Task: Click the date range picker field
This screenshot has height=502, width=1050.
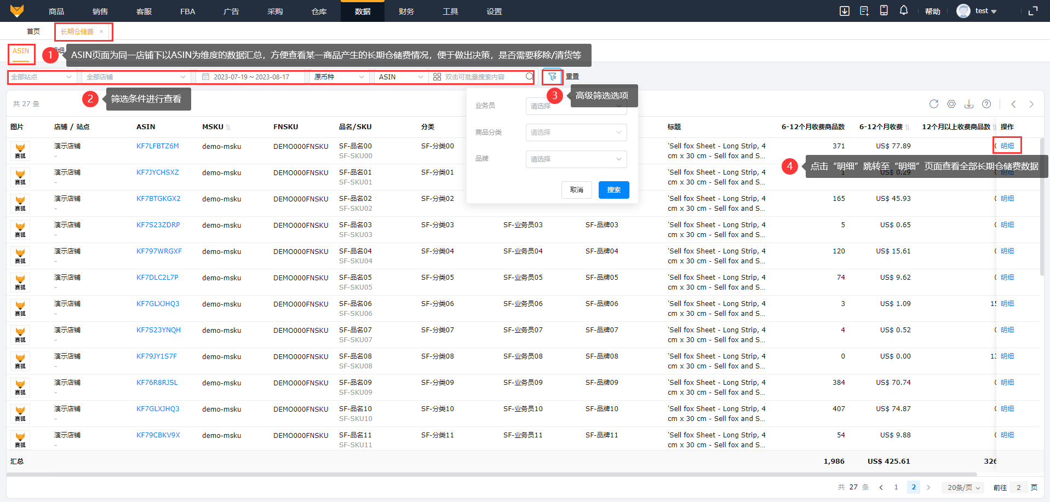Action: [251, 77]
